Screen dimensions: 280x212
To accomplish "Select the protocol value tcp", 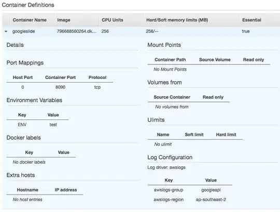I will [97, 87].
